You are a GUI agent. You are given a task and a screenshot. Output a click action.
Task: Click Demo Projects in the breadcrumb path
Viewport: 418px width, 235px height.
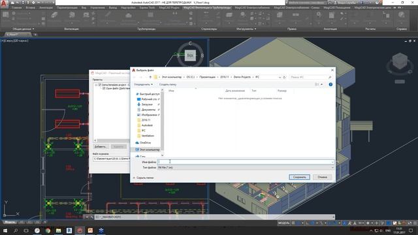pyautogui.click(x=242, y=77)
